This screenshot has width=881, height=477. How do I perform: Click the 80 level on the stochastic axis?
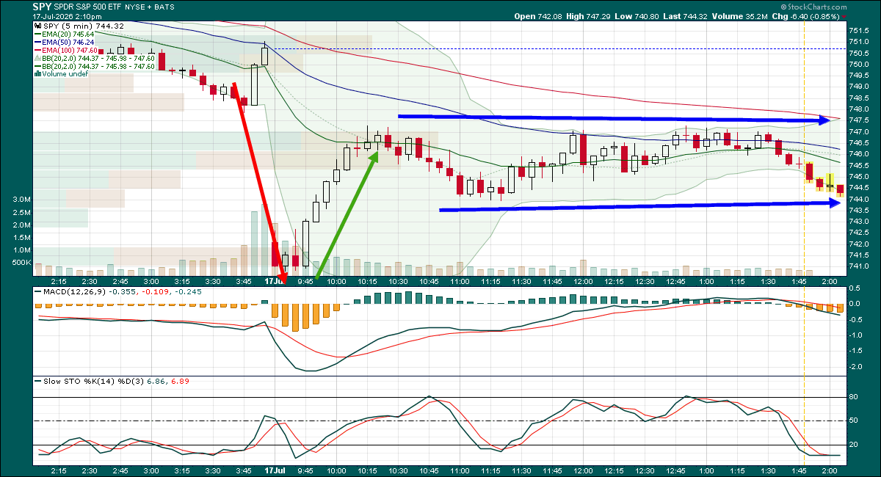(855, 397)
